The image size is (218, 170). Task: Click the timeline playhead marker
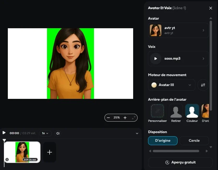point(4,140)
